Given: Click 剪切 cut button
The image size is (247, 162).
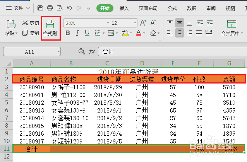Looking at the screenshot, I should click(31, 23).
